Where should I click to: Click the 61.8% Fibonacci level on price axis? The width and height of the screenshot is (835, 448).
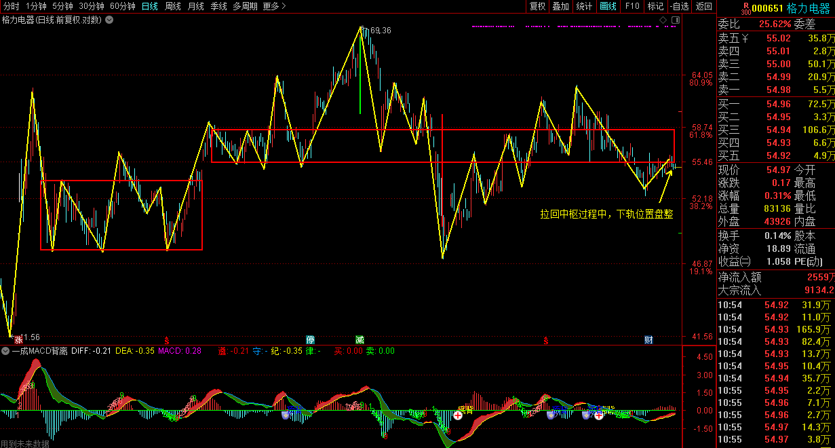coord(701,135)
